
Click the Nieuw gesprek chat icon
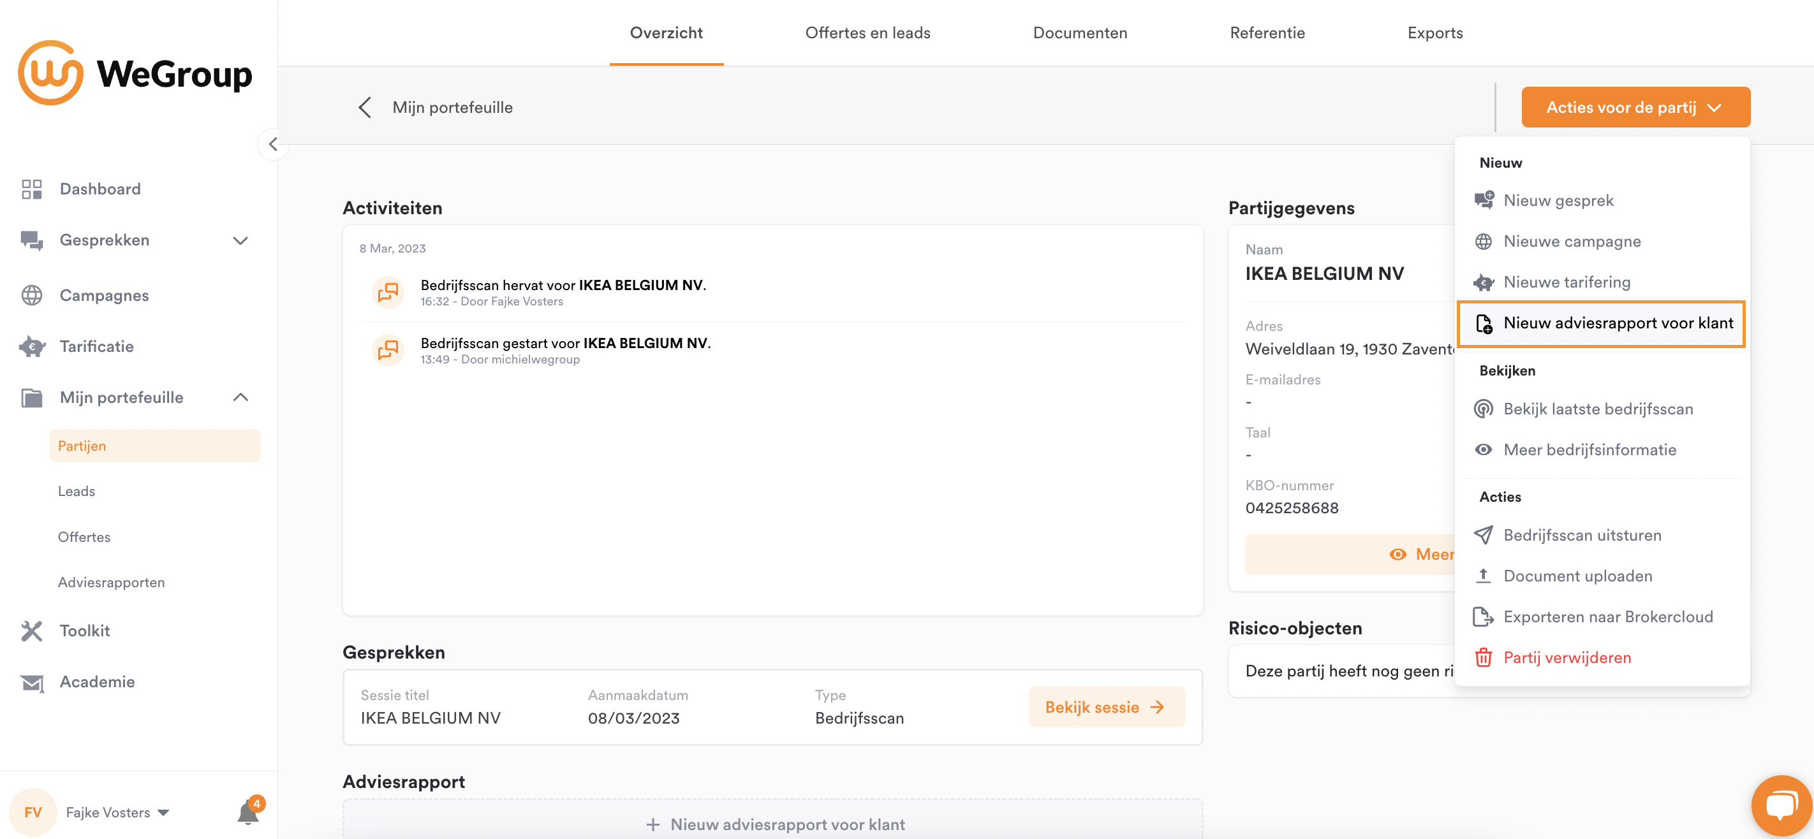(1484, 200)
